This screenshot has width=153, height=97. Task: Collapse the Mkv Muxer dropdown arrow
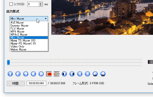click(x=46, y=19)
